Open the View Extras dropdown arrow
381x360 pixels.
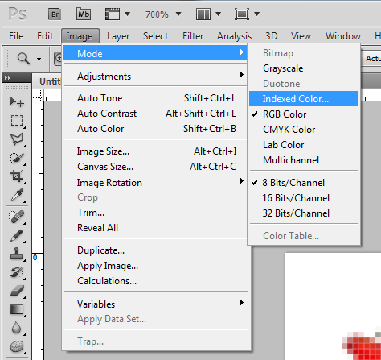pos(128,14)
